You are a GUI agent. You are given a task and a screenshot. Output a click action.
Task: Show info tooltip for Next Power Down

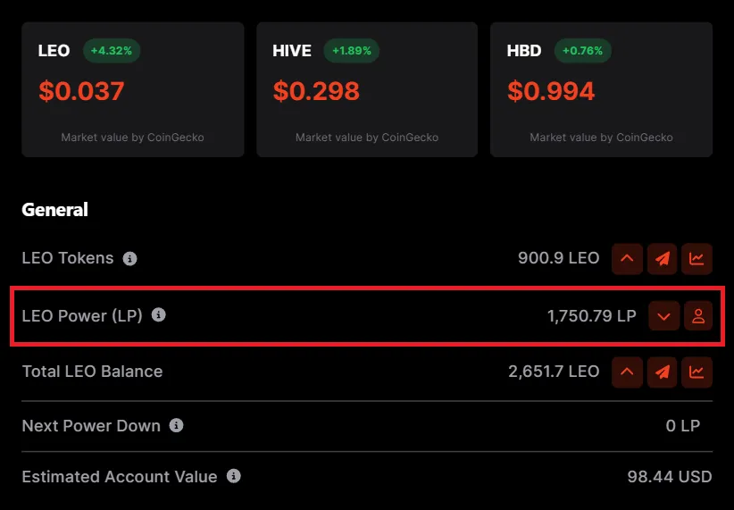coord(176,425)
